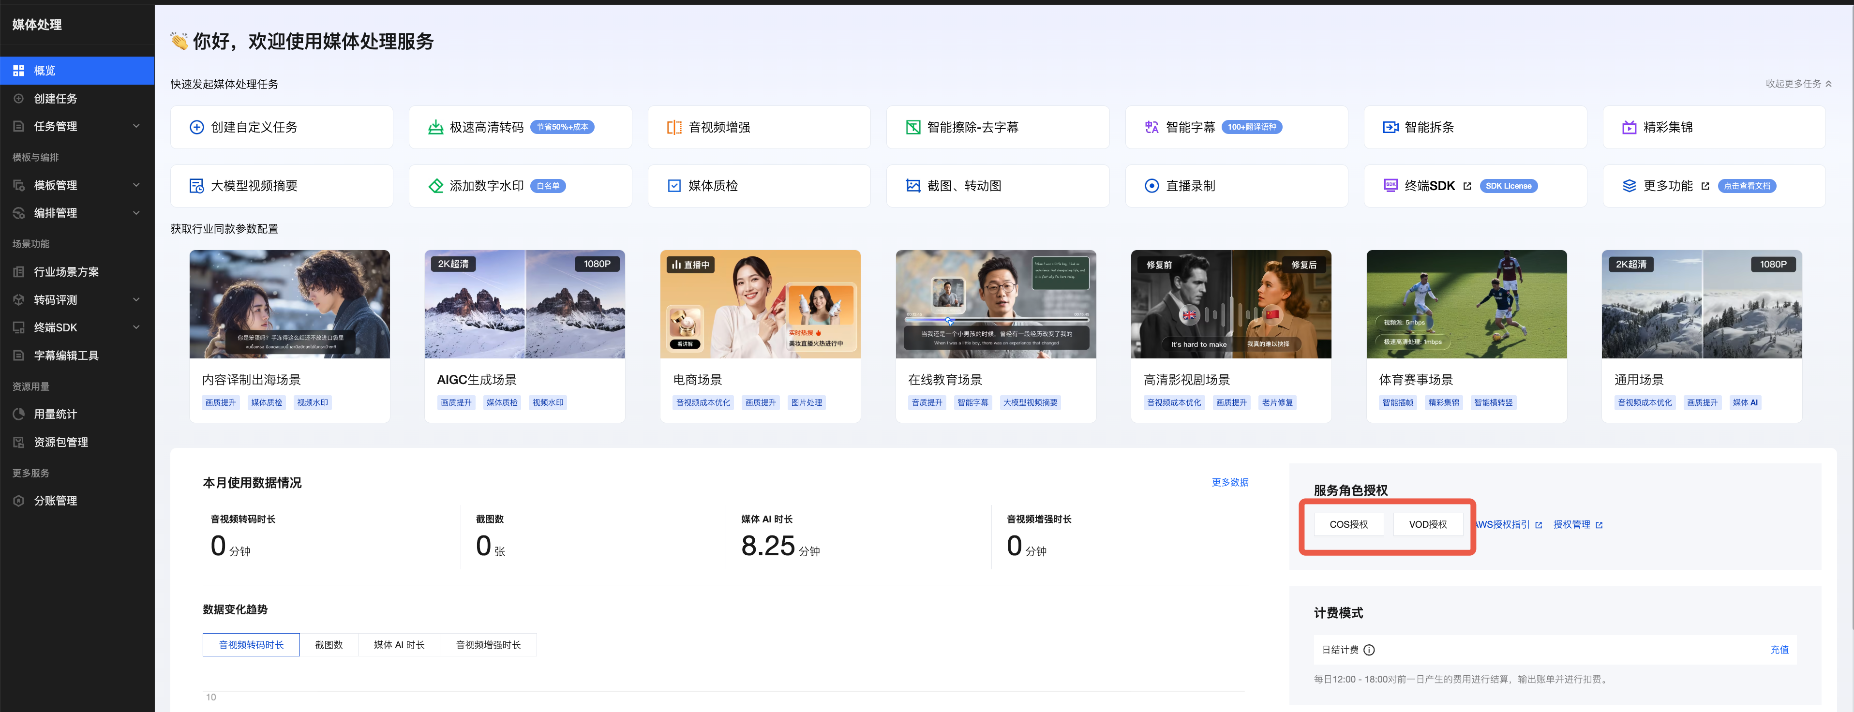Open the 电商场景 thumbnail card

tap(760, 304)
